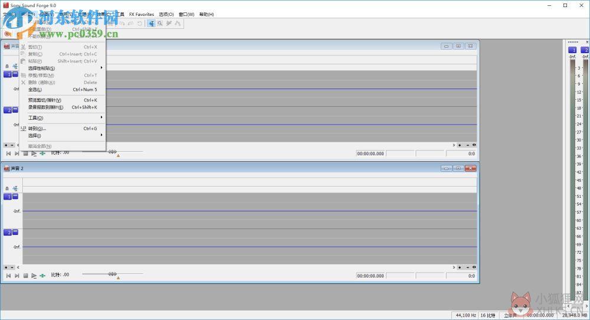Choose 预览剪切/指针(V) from the menu
Image resolution: width=590 pixels, height=320 pixels.
(63, 100)
